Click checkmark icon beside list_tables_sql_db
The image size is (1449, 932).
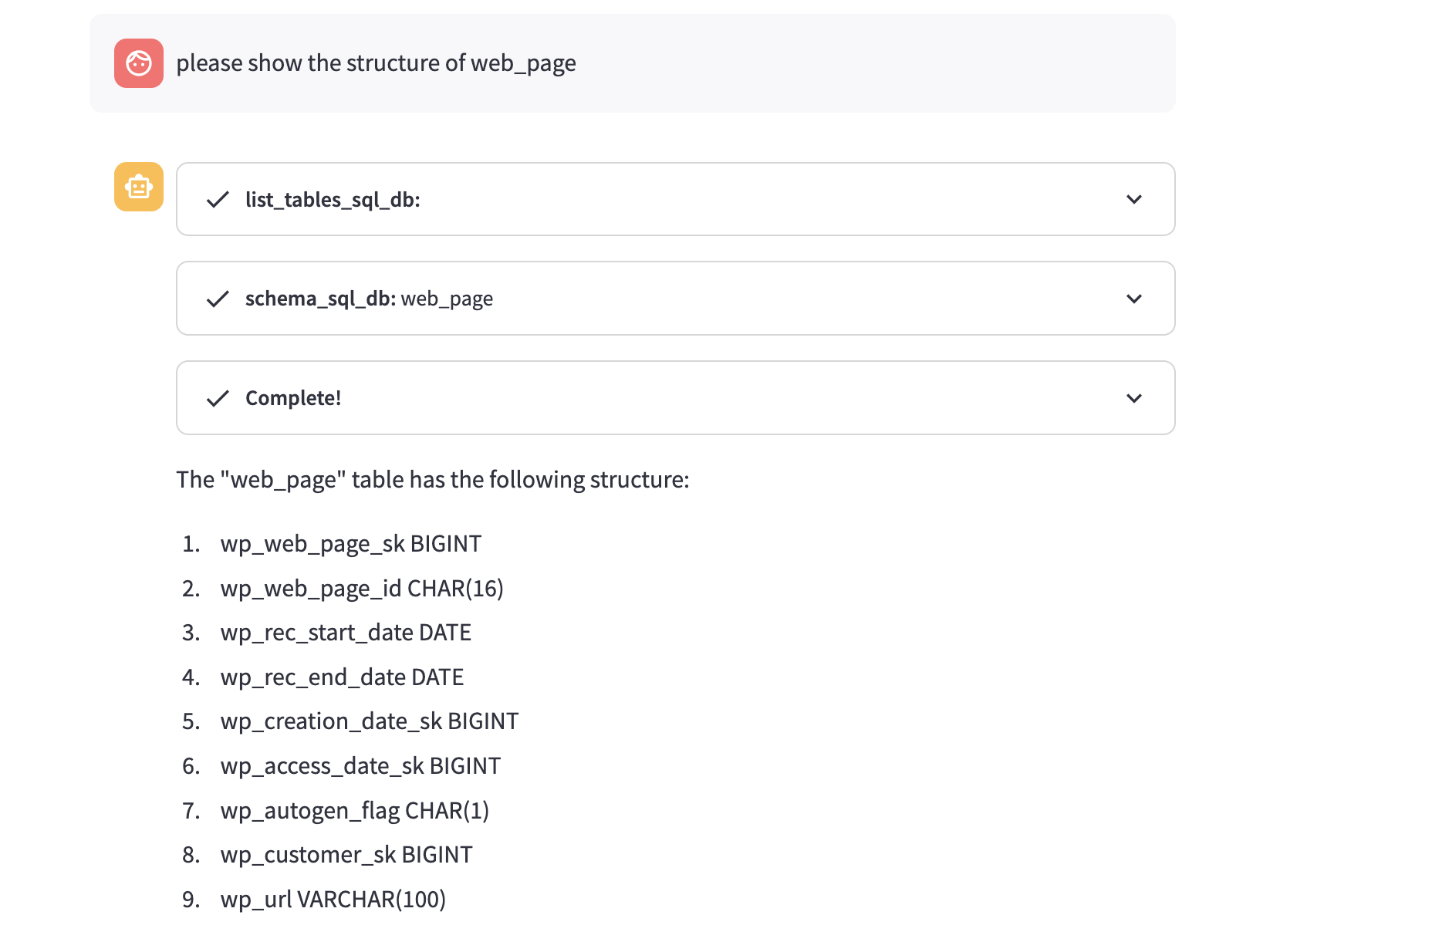point(218,200)
